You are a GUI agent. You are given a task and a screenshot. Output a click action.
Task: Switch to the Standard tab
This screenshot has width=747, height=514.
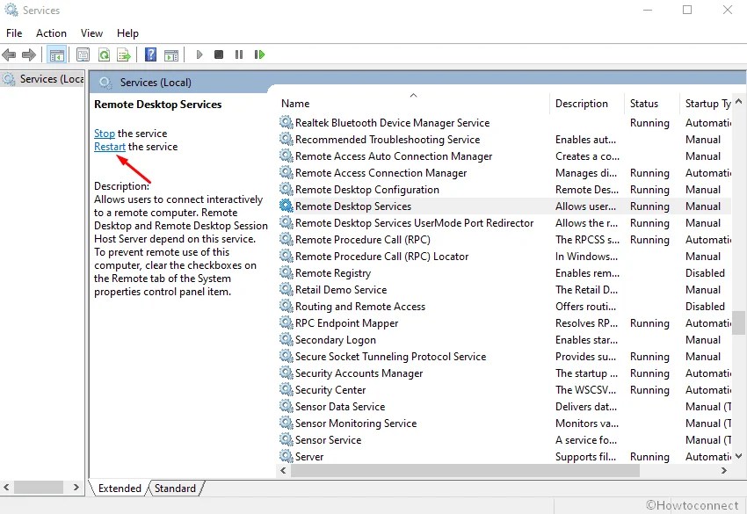tap(175, 488)
